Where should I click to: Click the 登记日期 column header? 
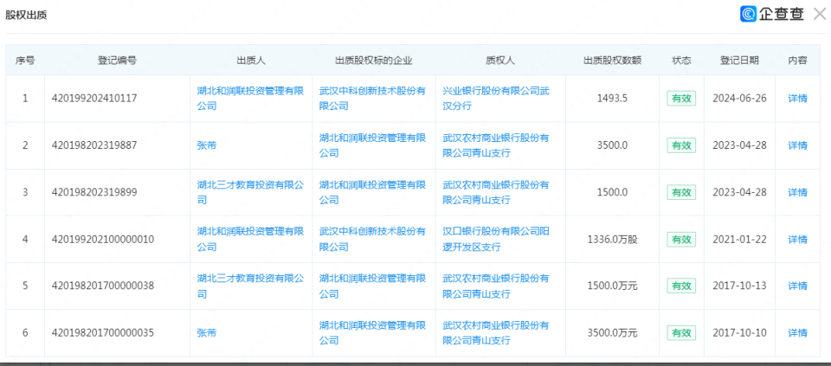[739, 61]
